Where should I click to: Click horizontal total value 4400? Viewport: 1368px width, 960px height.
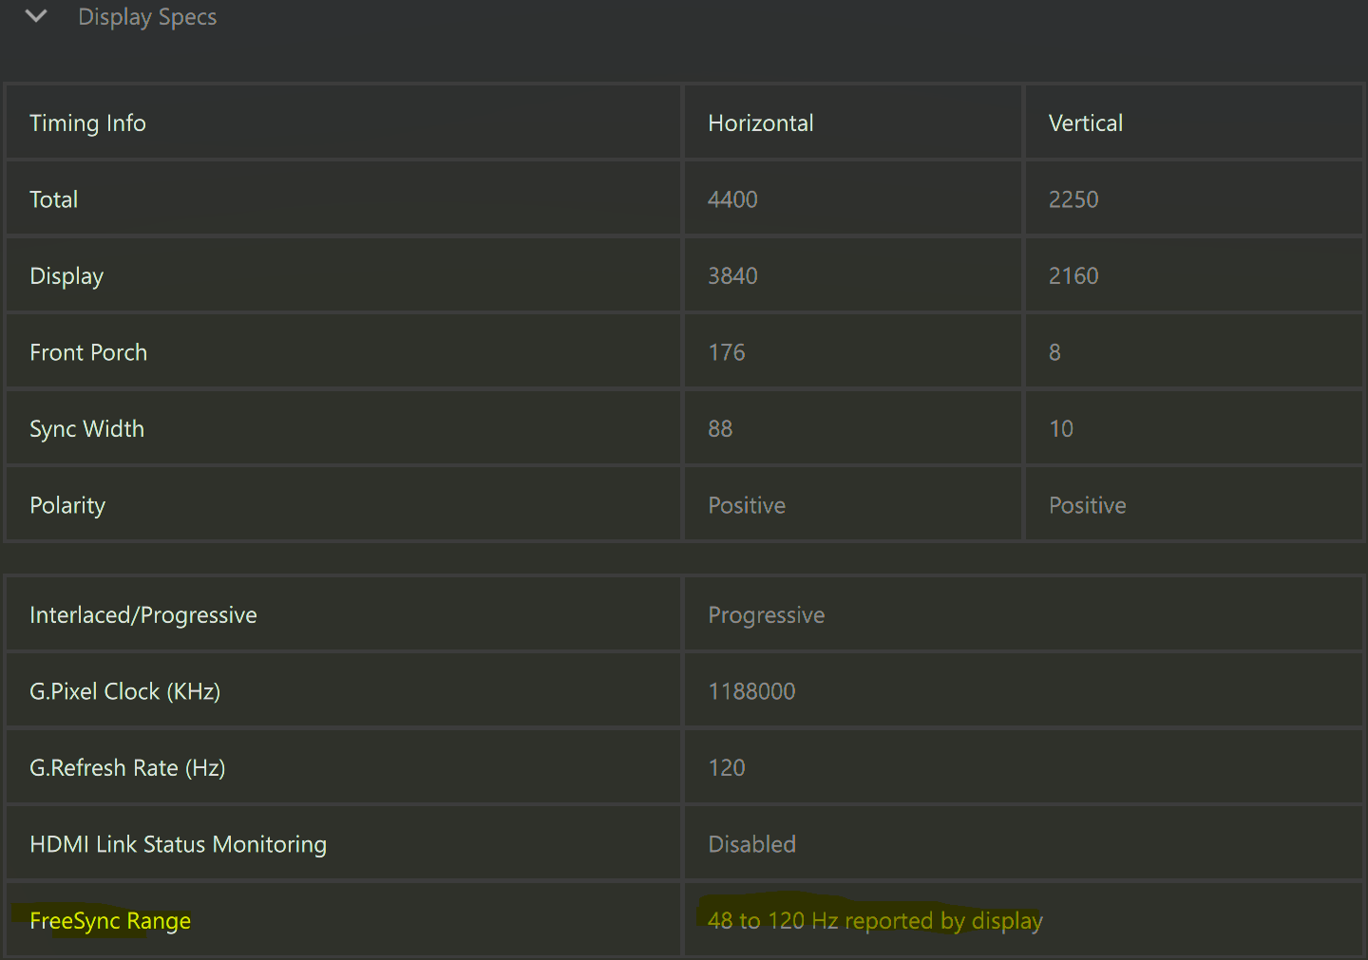tap(732, 199)
